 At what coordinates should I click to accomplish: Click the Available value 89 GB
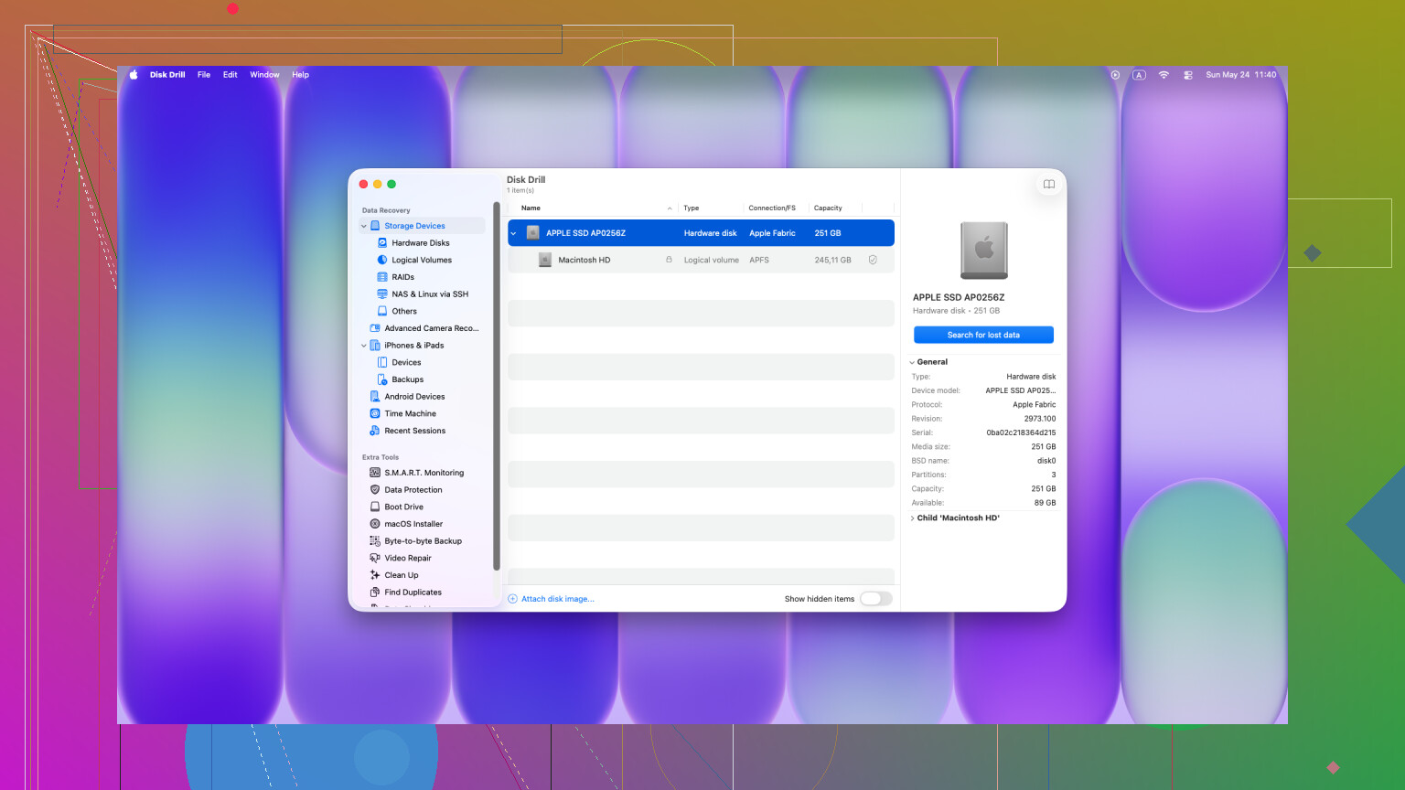(1045, 503)
